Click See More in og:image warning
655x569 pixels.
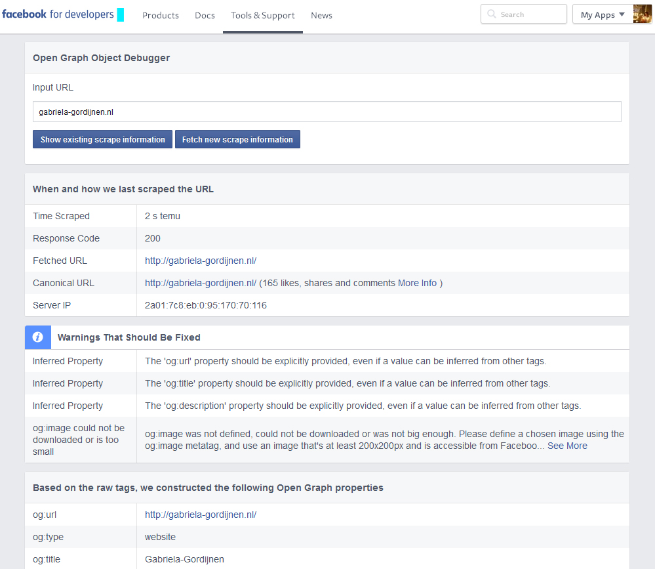(x=567, y=446)
